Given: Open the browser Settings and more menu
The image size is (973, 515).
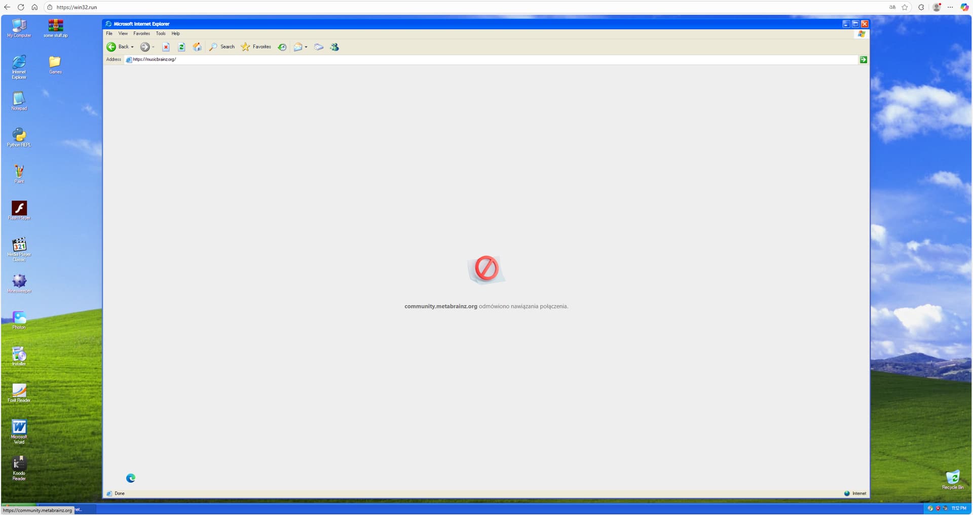Looking at the screenshot, I should [x=950, y=7].
